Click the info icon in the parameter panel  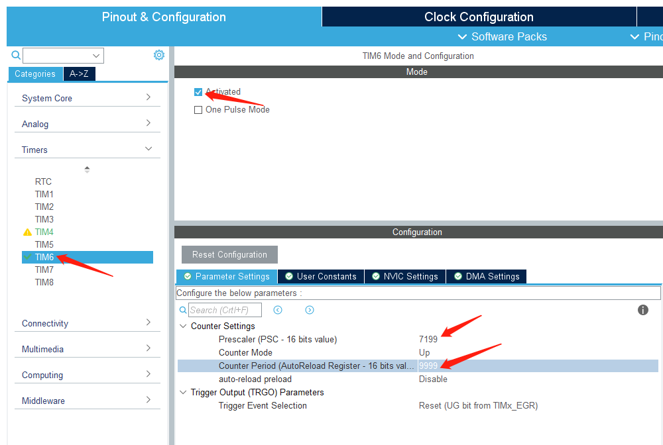pyautogui.click(x=642, y=310)
